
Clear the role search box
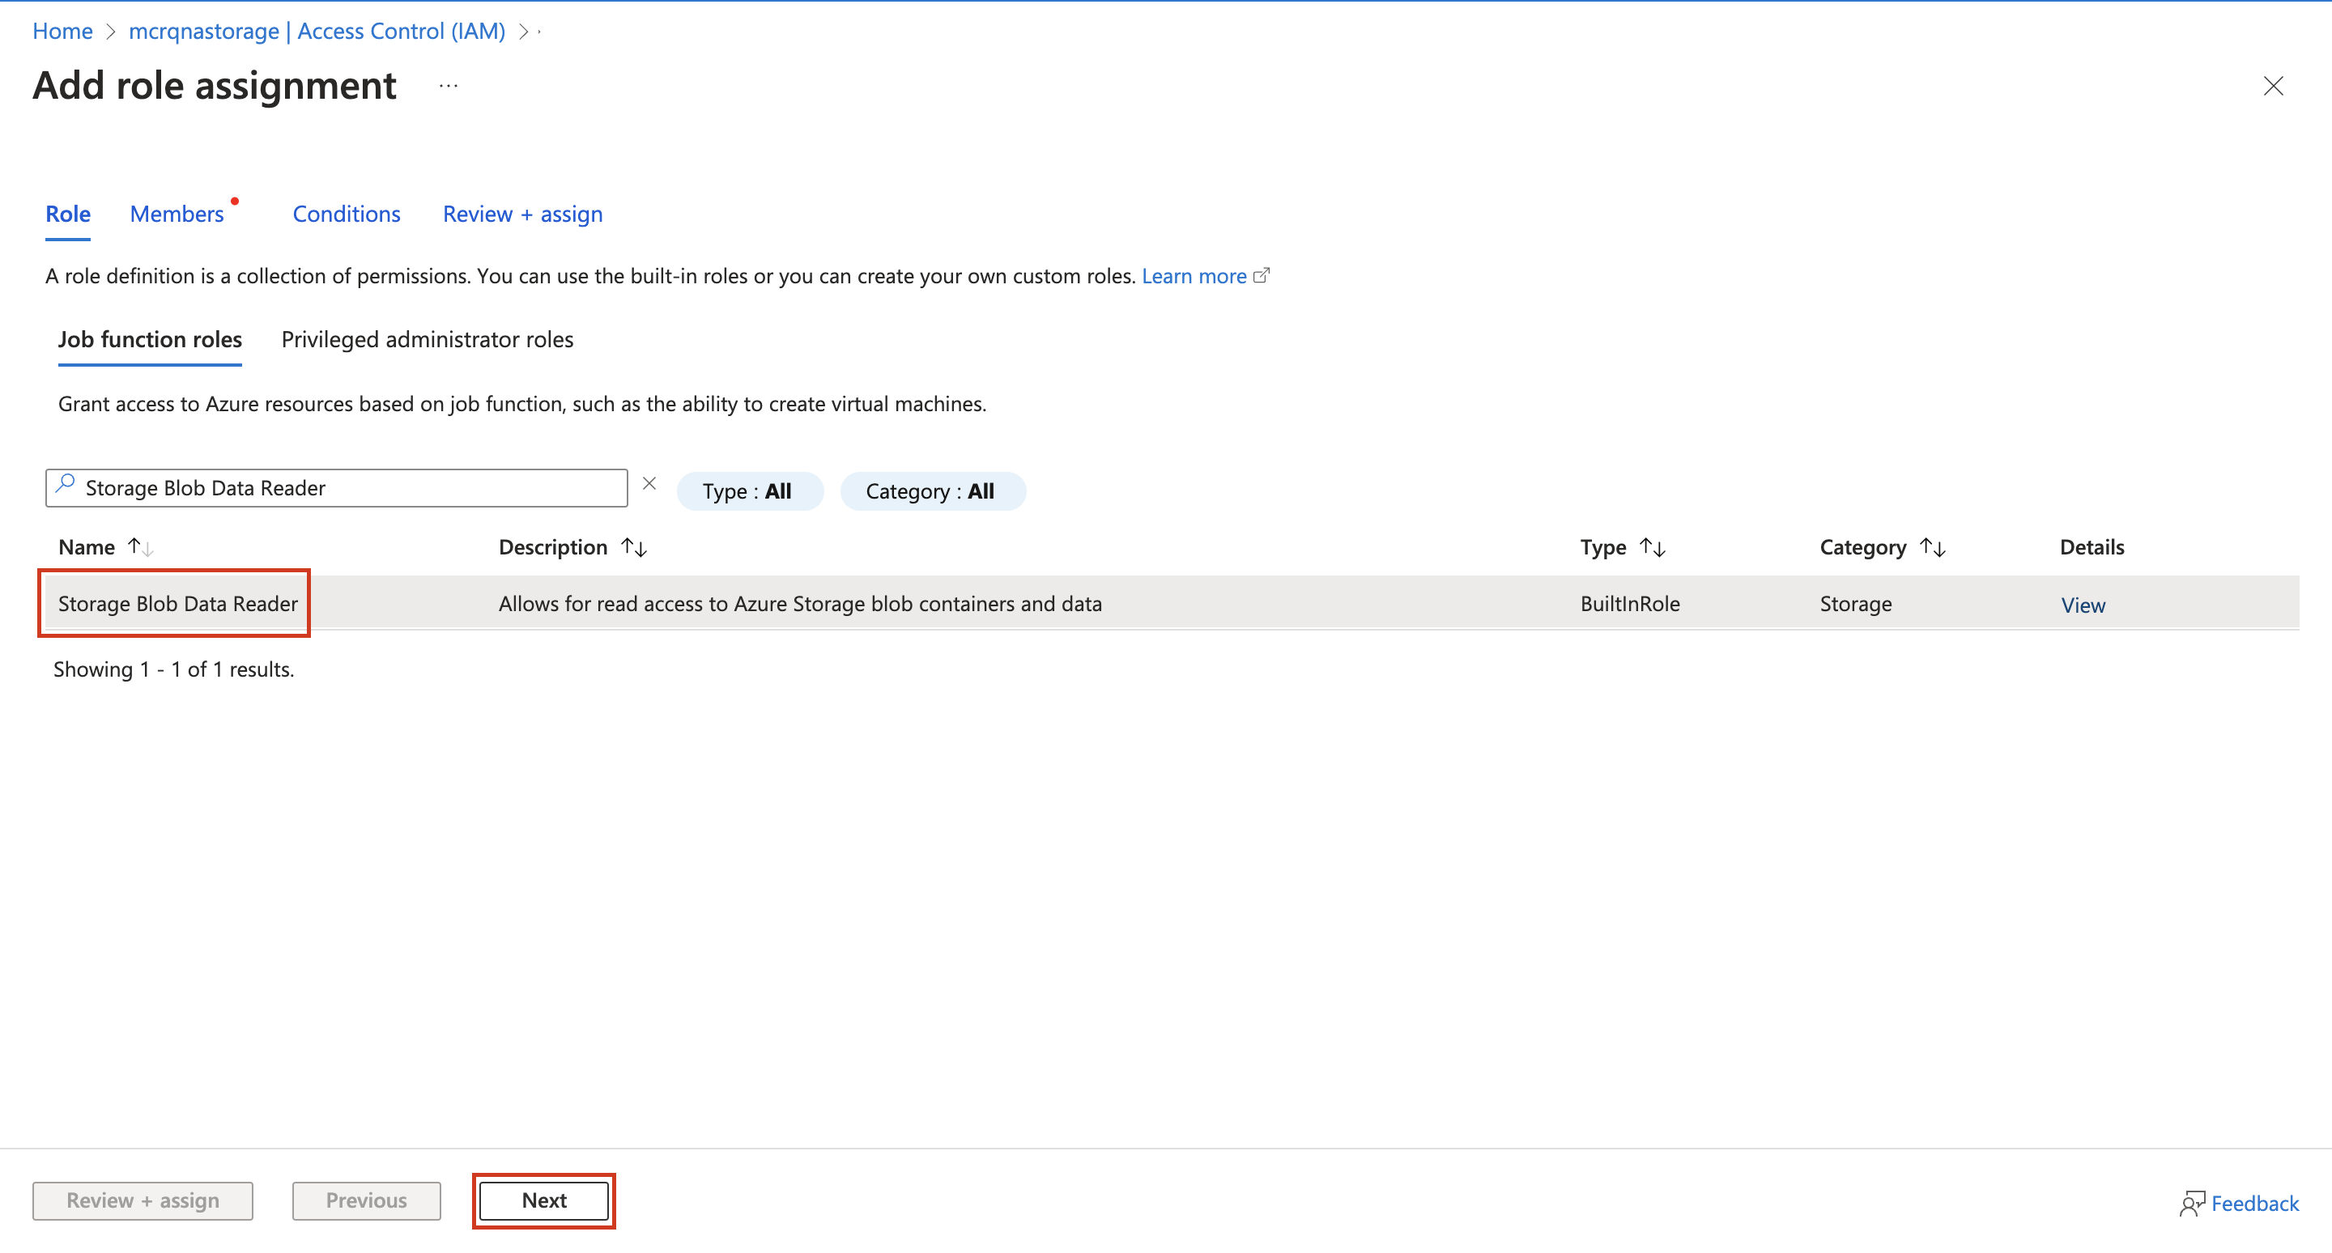(x=649, y=483)
